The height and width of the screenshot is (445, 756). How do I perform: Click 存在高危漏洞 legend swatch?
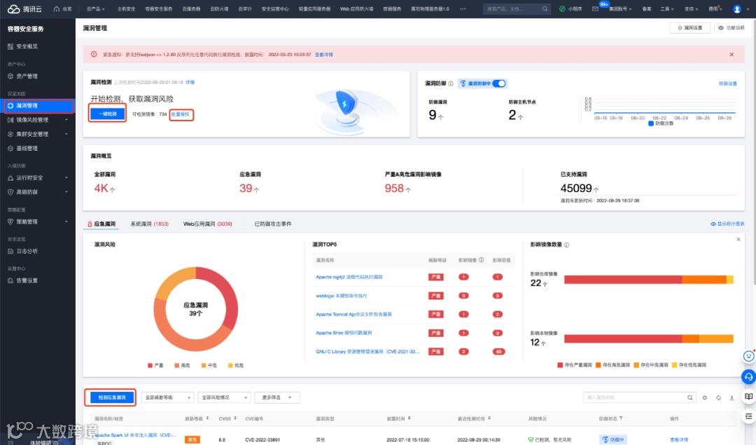tap(598, 365)
